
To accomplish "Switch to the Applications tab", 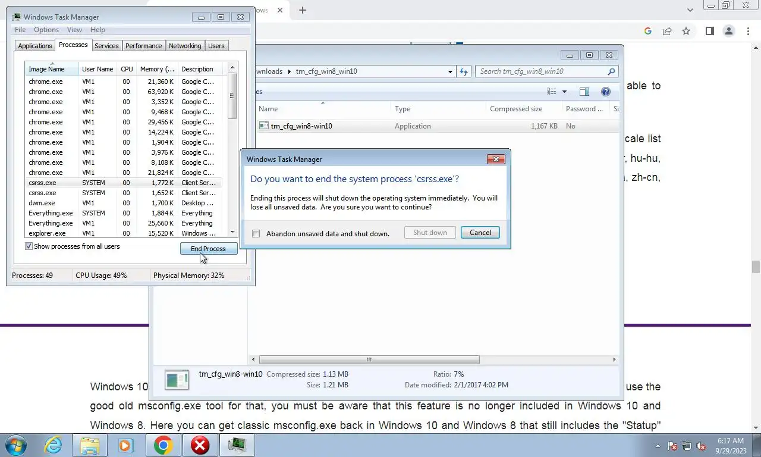I will click(35, 46).
